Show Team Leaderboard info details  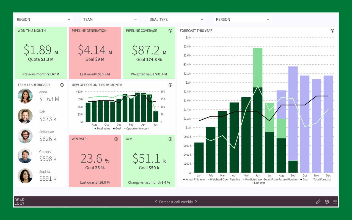click(x=62, y=85)
